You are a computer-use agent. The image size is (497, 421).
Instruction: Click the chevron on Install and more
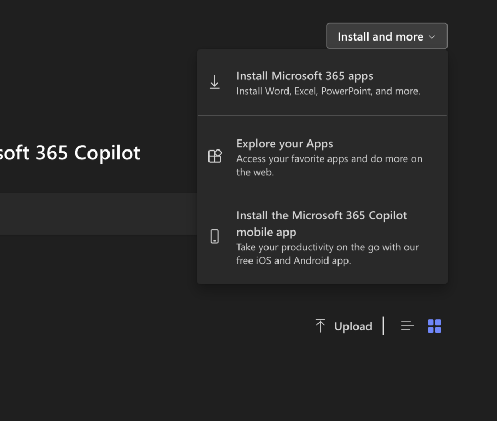432,37
